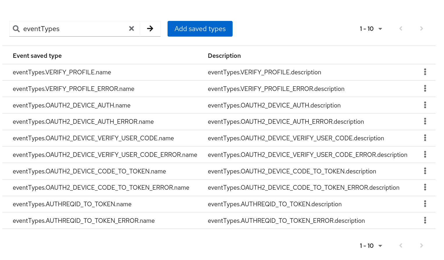Open the kebab menu for VERIFY_PROFILE row
The height and width of the screenshot is (260, 444).
pos(425,72)
